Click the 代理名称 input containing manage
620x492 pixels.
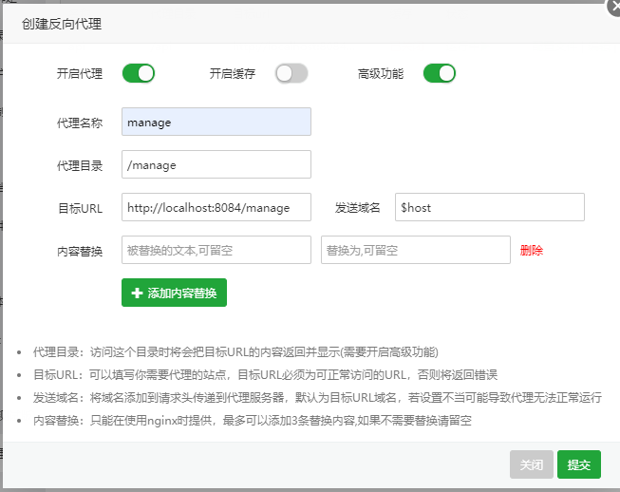pos(216,122)
